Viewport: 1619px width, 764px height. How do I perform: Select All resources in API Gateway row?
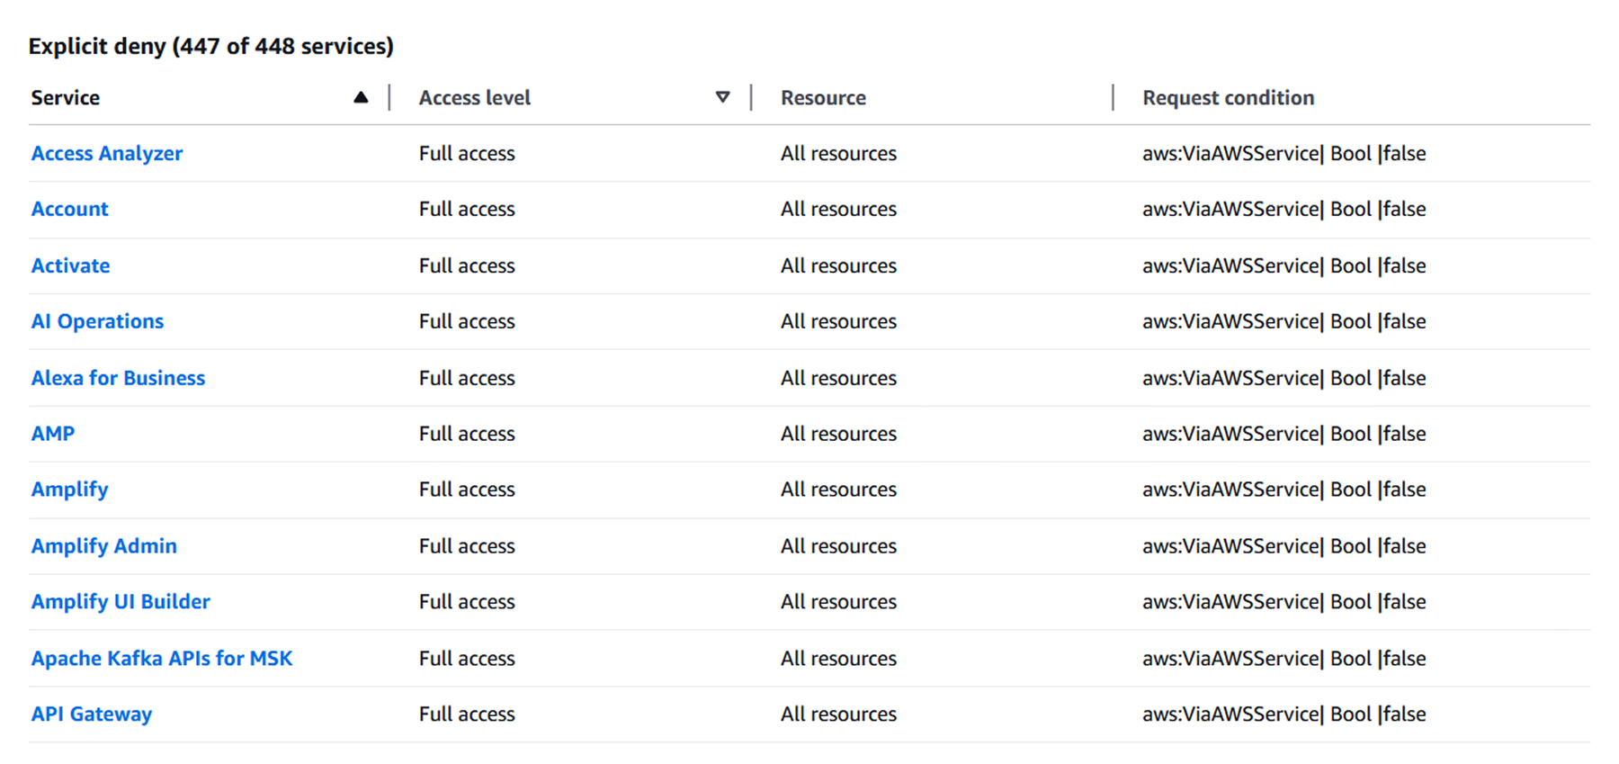(x=838, y=715)
